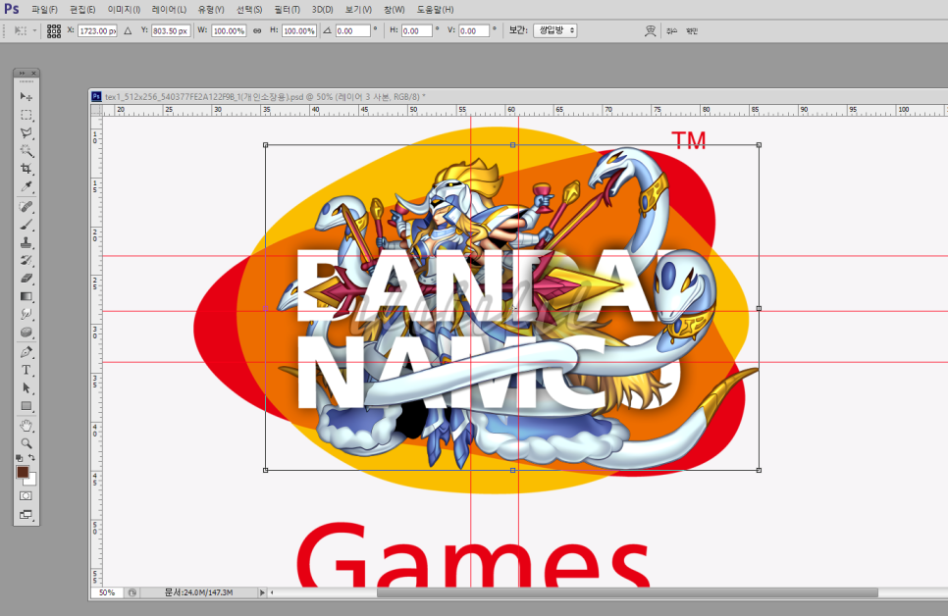Select the Path Selection tool
The image size is (948, 616).
pyautogui.click(x=26, y=388)
